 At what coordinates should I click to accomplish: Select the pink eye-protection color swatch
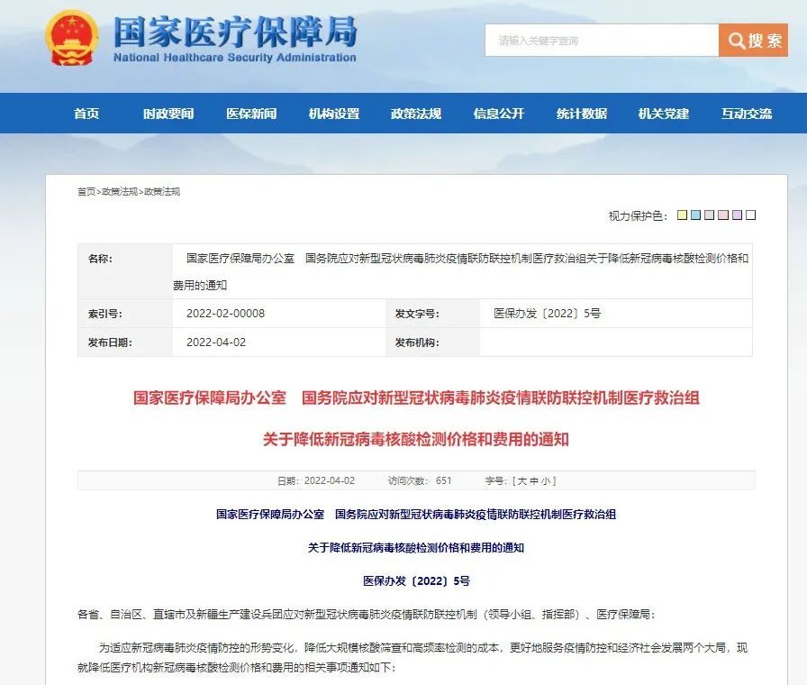pos(723,215)
